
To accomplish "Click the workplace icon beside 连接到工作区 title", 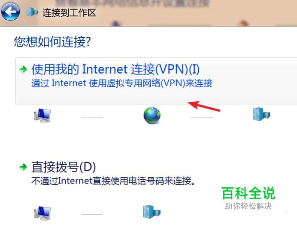I will pos(32,12).
